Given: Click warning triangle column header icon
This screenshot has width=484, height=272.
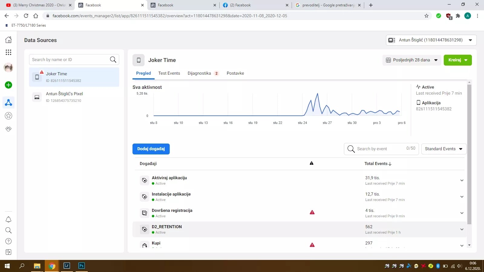Looking at the screenshot, I should pos(312,163).
